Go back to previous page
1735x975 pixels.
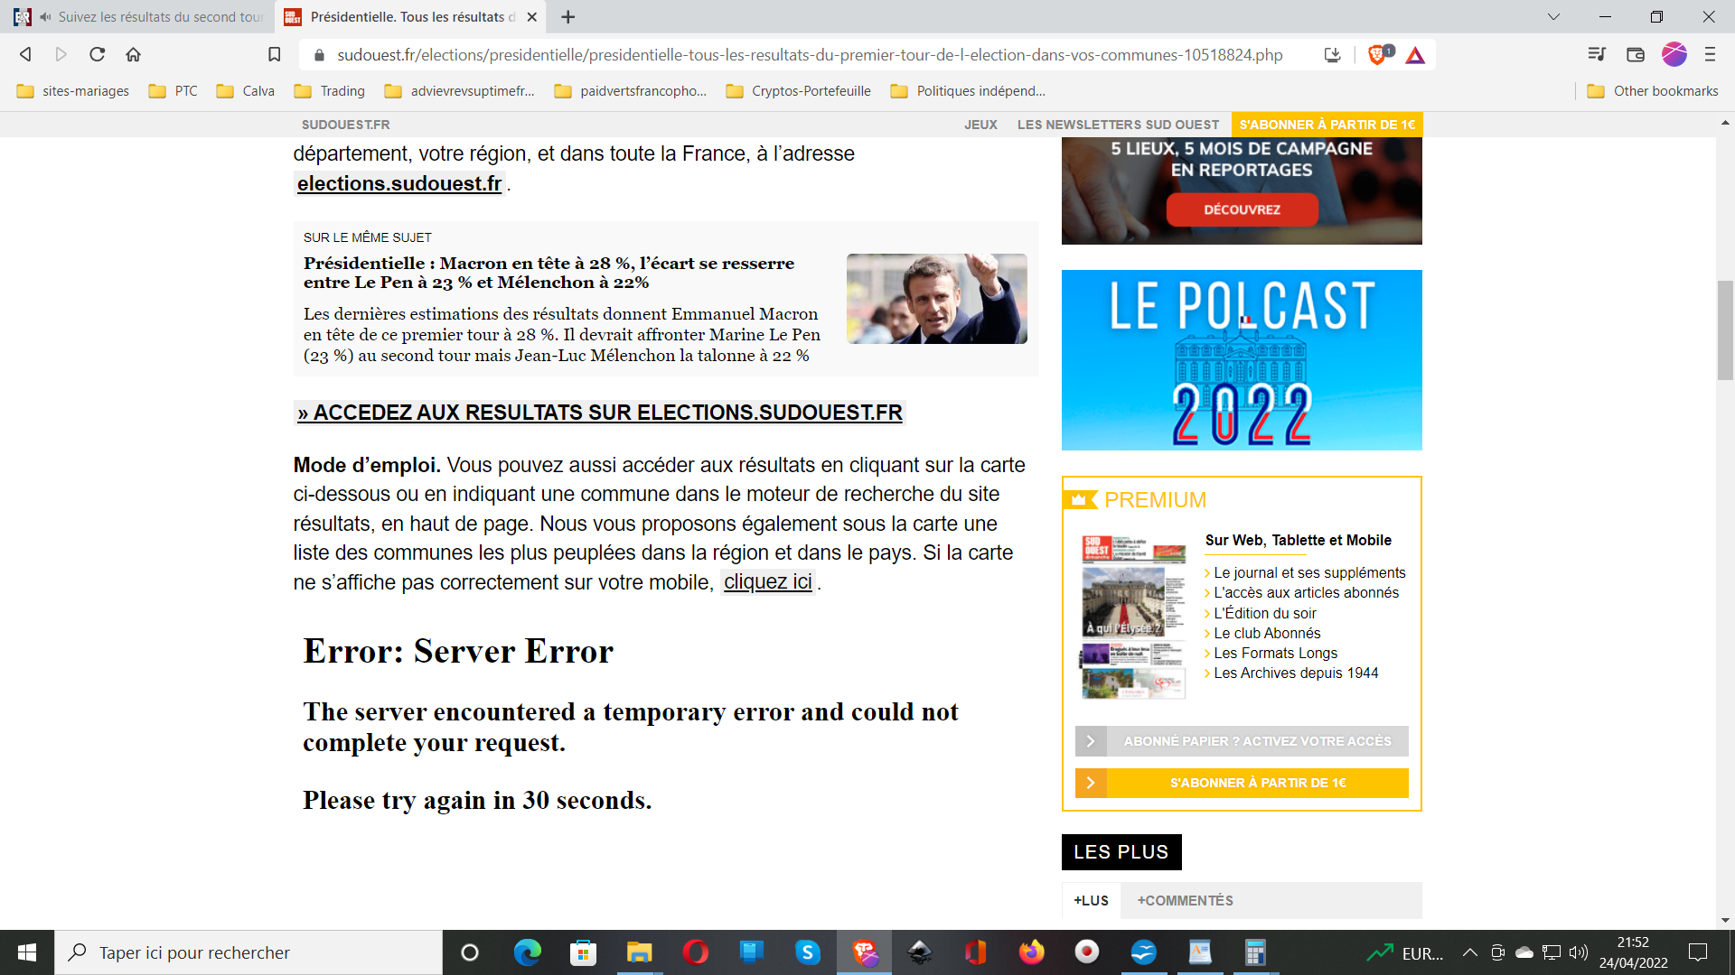click(x=25, y=54)
